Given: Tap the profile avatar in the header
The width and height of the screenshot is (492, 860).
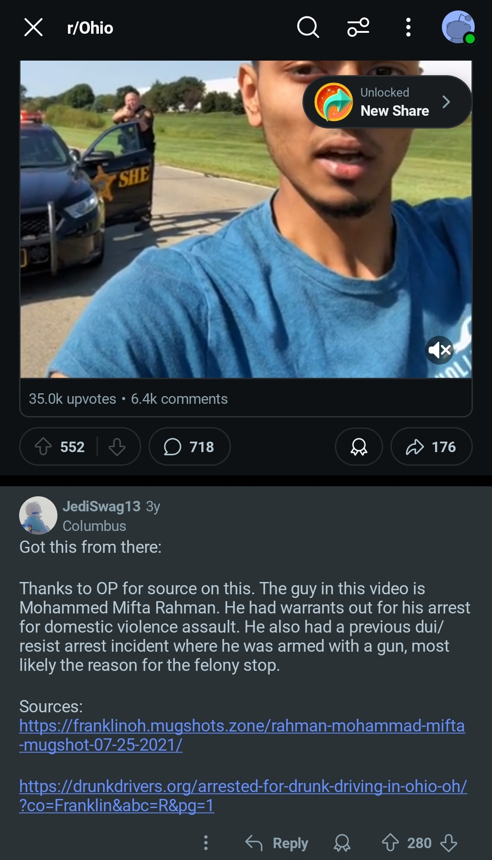Looking at the screenshot, I should [458, 27].
